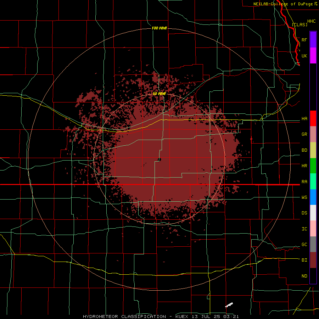Click the HA legend label

(x=304, y=118)
